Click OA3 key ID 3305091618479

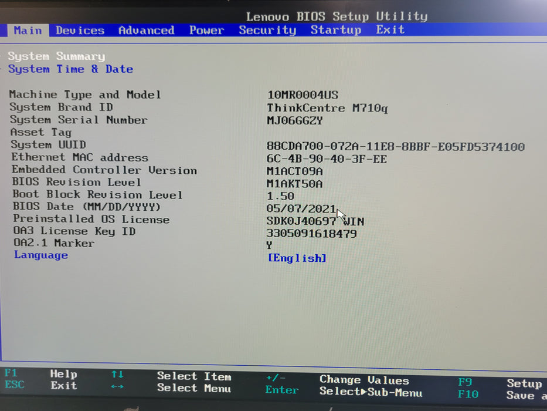pos(311,234)
